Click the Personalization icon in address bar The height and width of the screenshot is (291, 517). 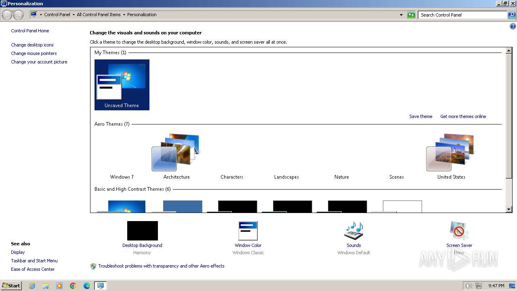click(x=34, y=15)
